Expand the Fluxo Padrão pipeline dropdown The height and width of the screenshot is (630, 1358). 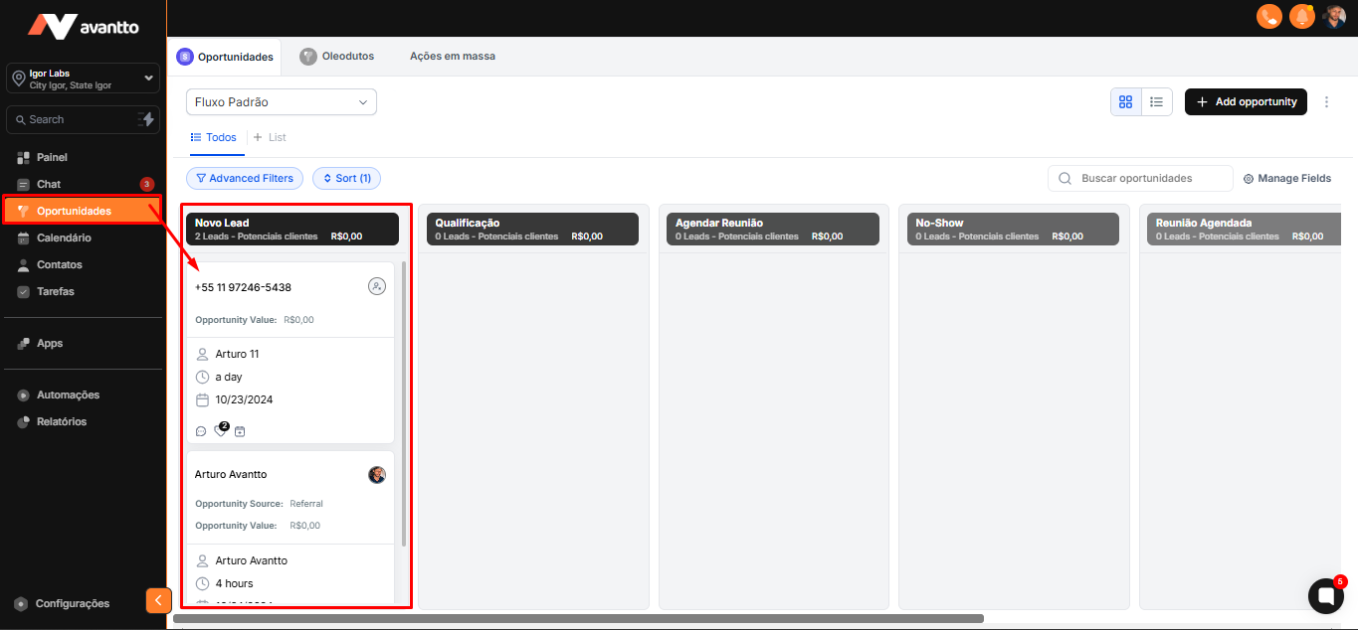click(281, 101)
